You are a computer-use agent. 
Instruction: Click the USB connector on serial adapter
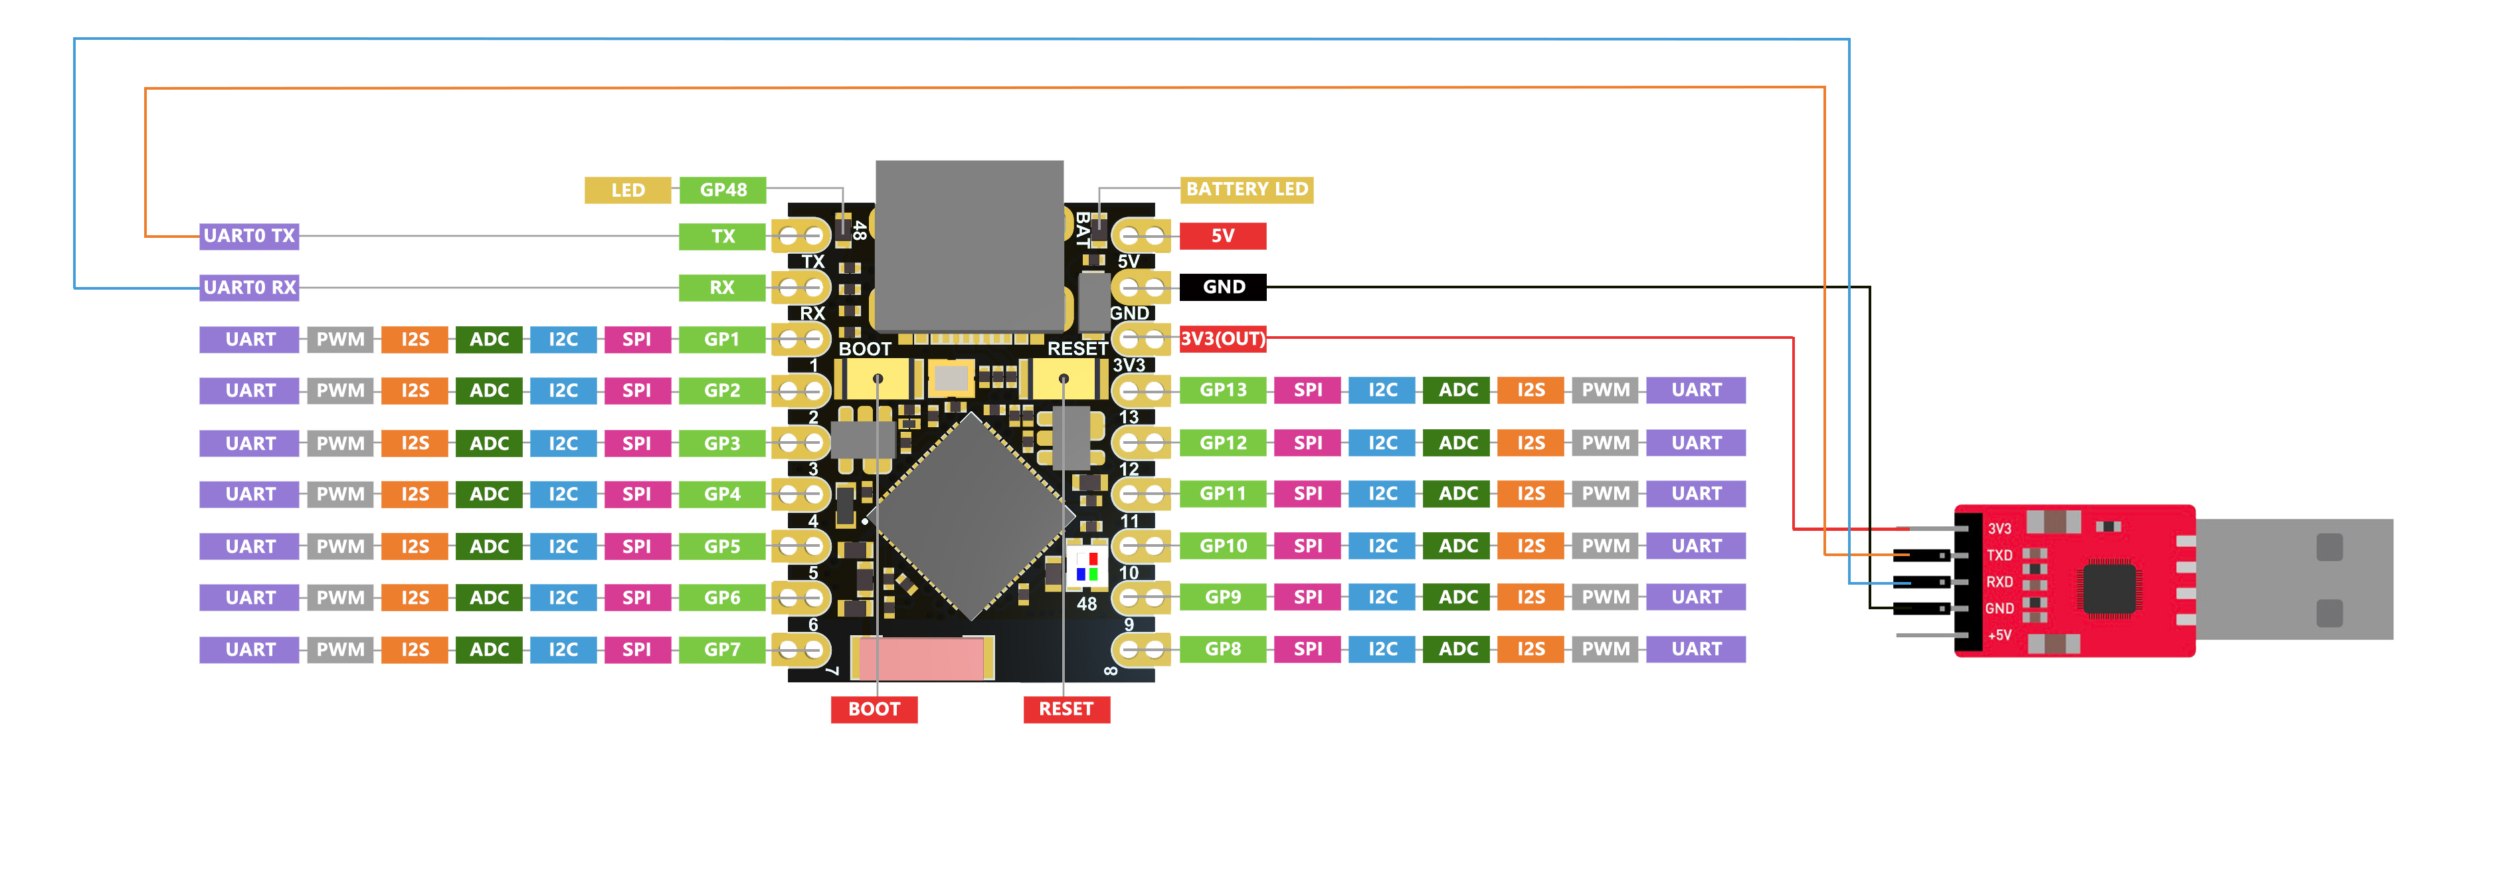coord(2294,579)
